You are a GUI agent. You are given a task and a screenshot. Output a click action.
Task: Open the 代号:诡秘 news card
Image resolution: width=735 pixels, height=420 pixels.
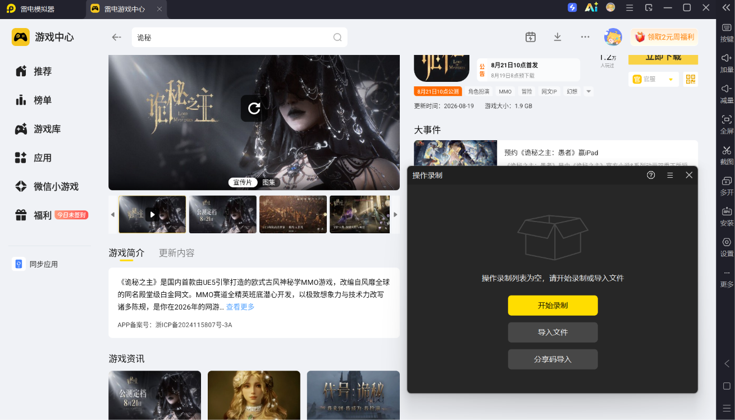(x=353, y=395)
